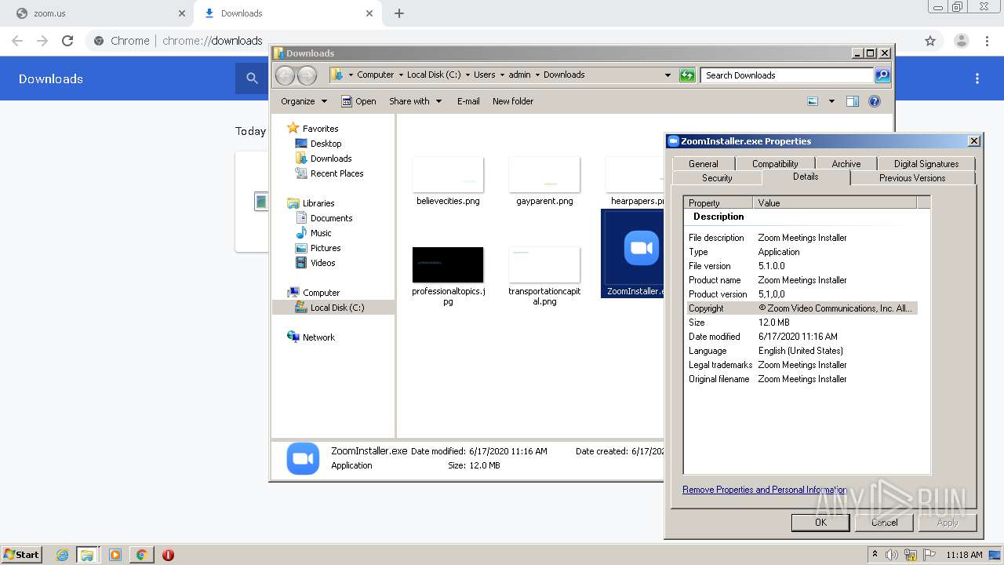Viewport: 1004px width, 565px height.
Task: Click Remove Properties and Personal Information link
Action: [x=765, y=490]
